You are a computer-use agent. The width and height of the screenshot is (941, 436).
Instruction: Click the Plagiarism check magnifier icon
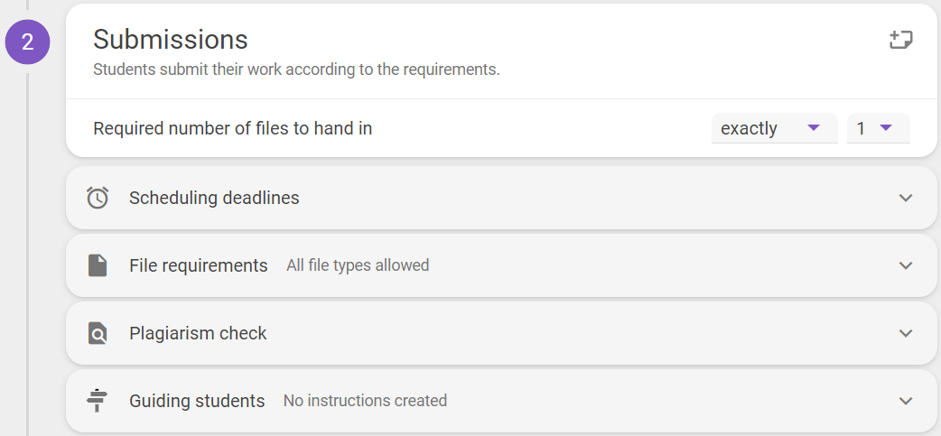[x=98, y=333]
